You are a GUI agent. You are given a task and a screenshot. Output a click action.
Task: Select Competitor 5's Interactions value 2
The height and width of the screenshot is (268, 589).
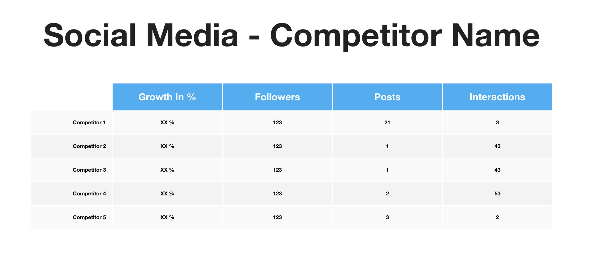[497, 217]
